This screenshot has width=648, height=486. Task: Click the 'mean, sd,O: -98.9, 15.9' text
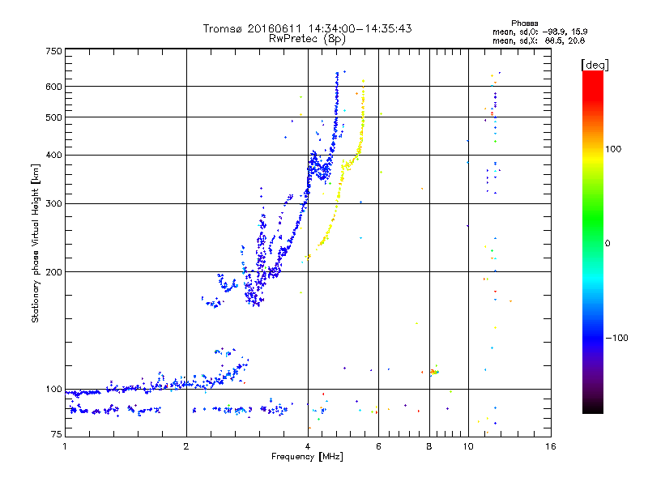pos(539,32)
